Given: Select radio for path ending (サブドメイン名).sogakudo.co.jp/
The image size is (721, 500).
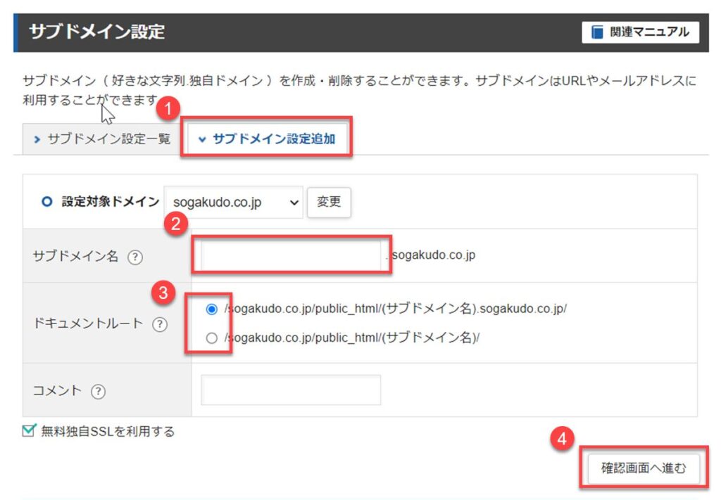Looking at the screenshot, I should coord(211,309).
